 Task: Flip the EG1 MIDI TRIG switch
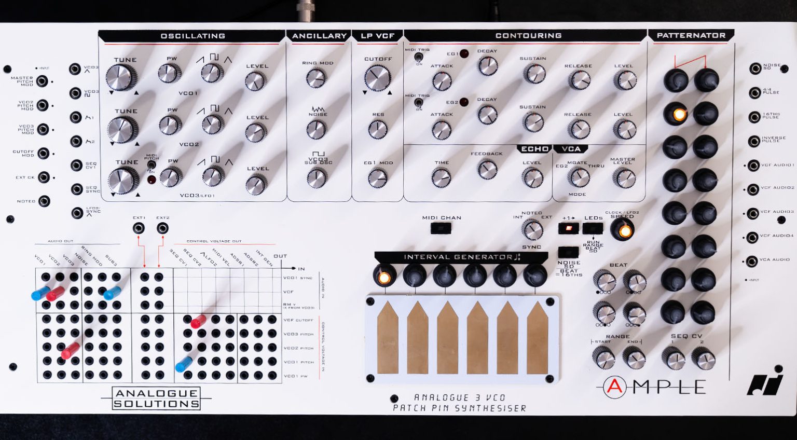coord(418,57)
